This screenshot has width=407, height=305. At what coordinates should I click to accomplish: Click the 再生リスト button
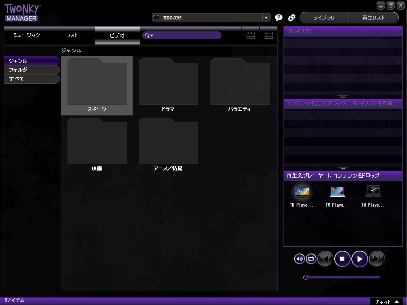373,18
